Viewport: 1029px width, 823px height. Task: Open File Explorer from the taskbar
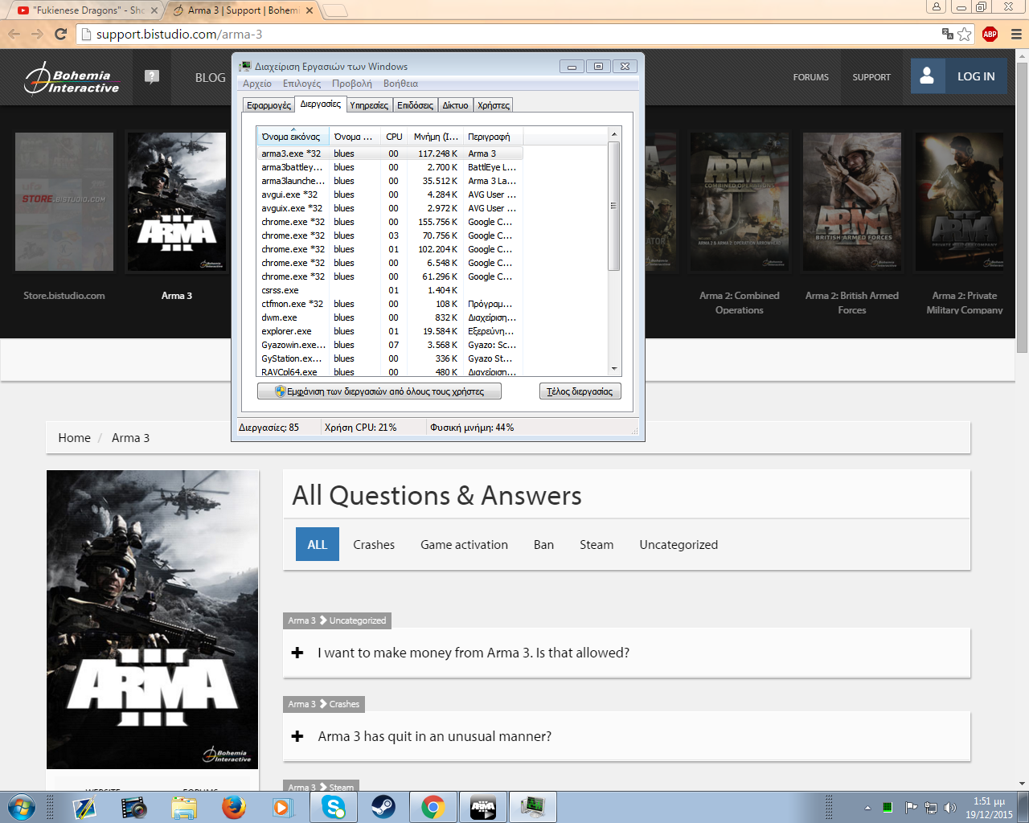184,807
